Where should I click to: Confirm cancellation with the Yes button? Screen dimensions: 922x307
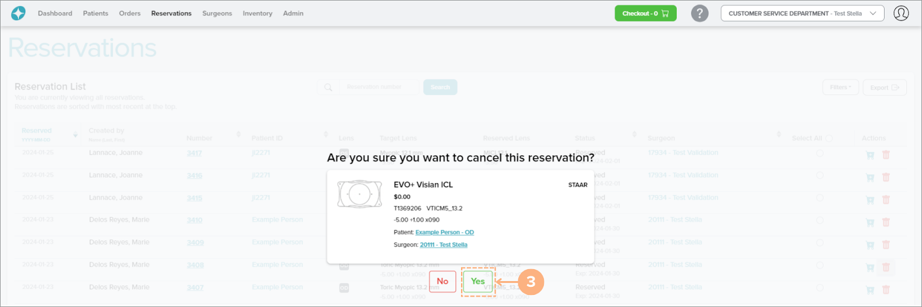[478, 281]
